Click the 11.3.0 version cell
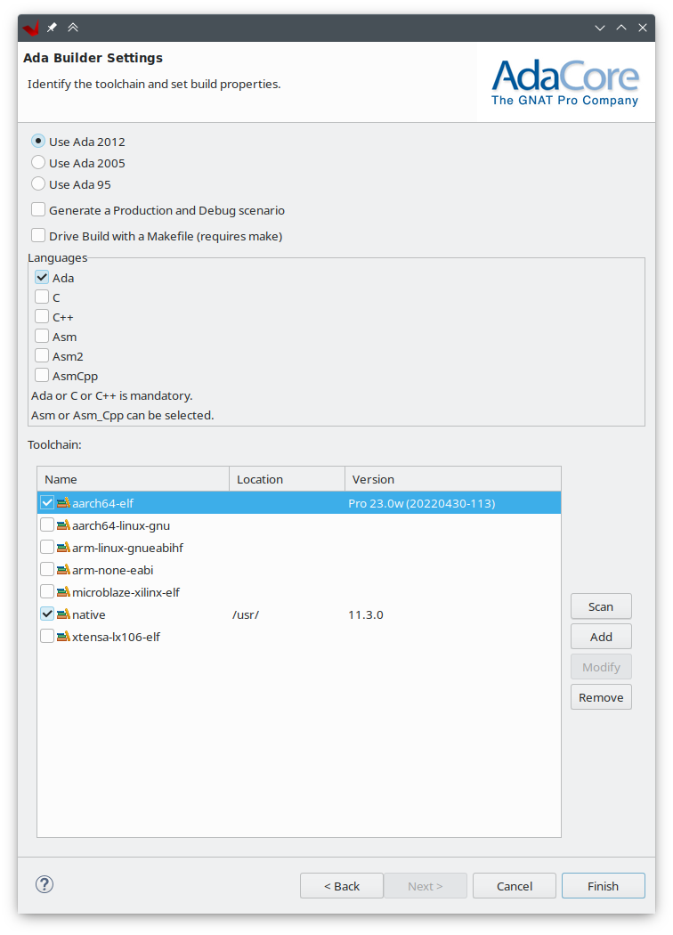The width and height of the screenshot is (673, 935). pyautogui.click(x=365, y=614)
